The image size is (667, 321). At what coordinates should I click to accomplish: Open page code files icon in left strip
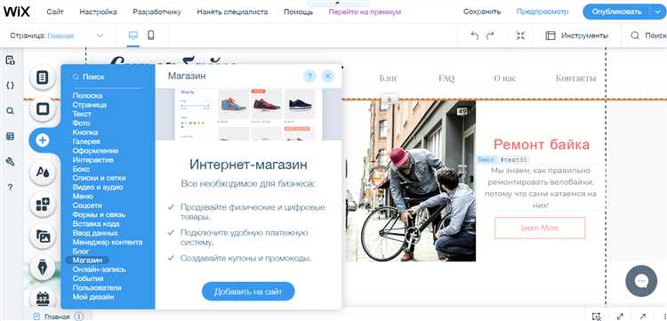click(10, 60)
